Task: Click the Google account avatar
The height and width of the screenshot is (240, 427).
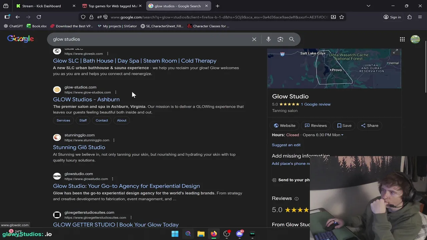Action: point(415,39)
